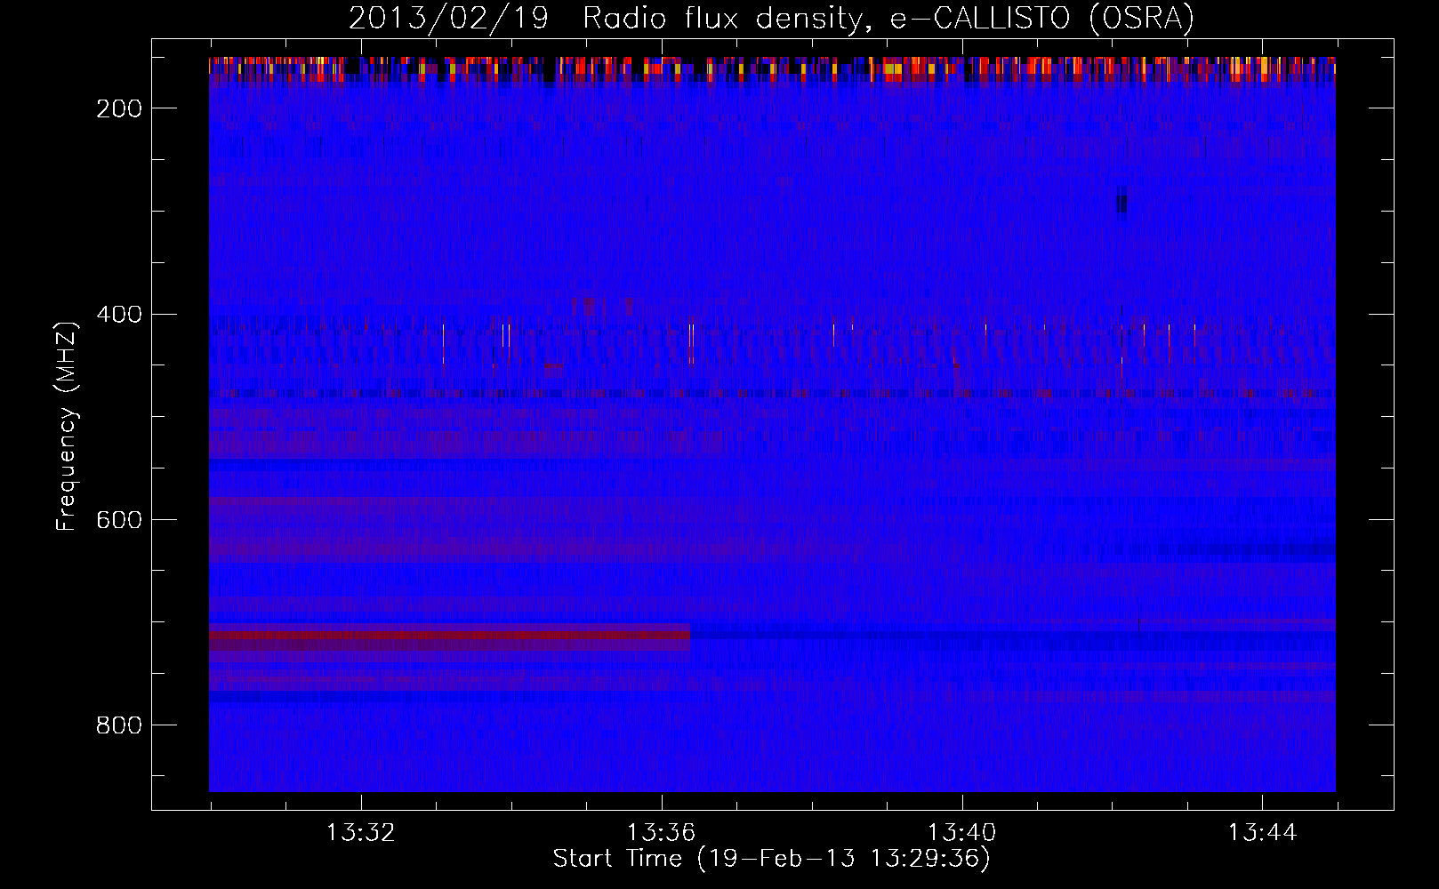Select the '800' frequency axis label
The width and height of the screenshot is (1439, 889).
coord(119,725)
